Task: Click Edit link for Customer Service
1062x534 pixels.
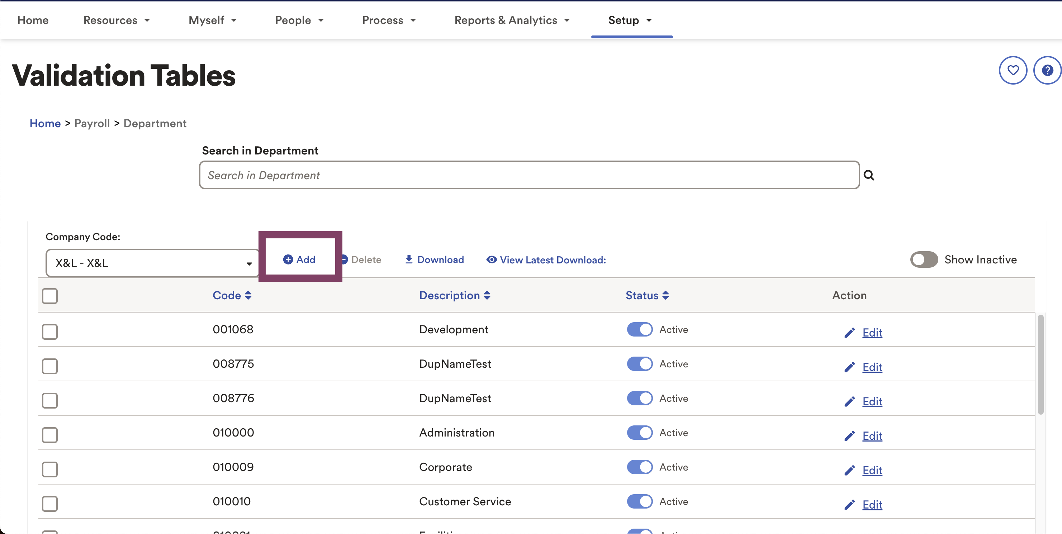Action: [x=872, y=505]
